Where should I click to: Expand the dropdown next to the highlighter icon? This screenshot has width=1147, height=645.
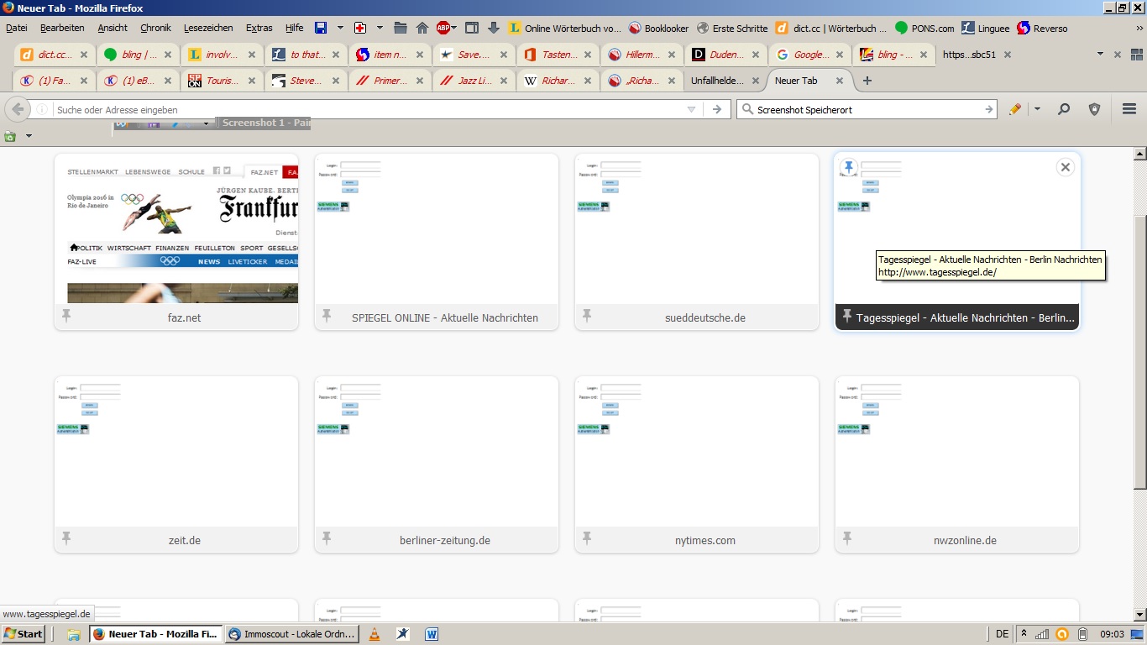point(1037,109)
